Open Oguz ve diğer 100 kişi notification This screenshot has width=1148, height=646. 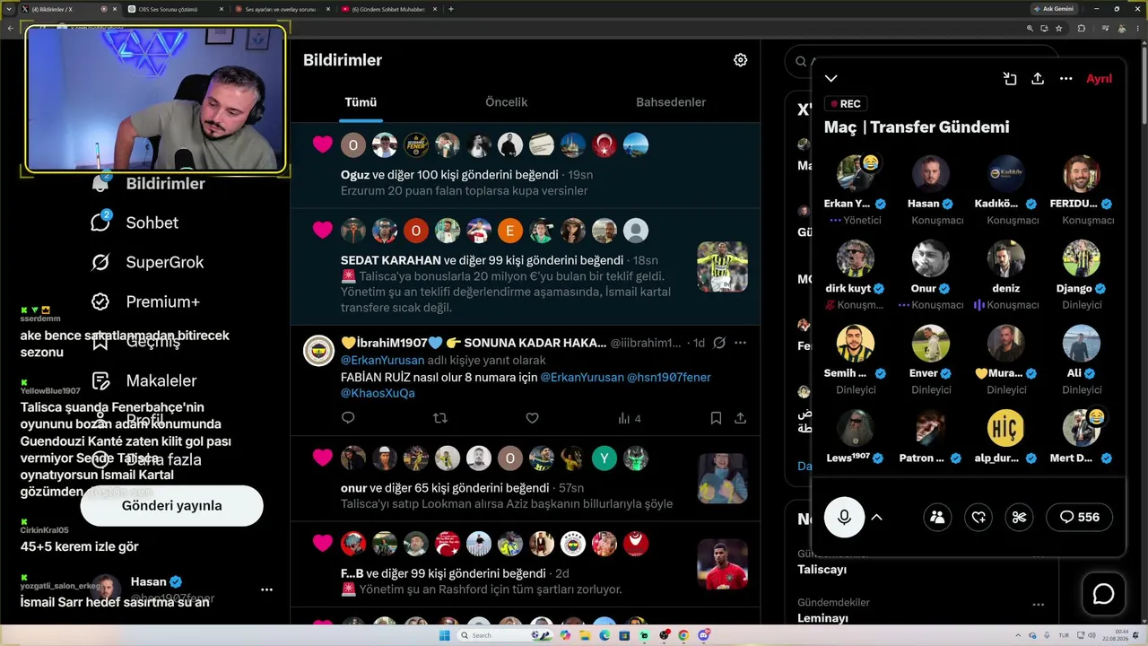point(526,167)
